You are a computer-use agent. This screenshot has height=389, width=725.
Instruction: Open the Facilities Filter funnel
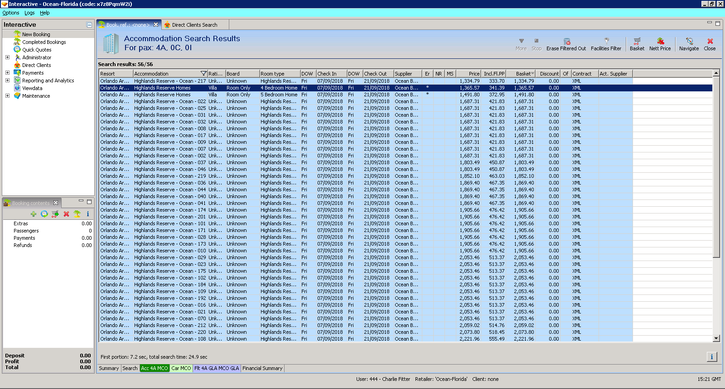(x=606, y=42)
